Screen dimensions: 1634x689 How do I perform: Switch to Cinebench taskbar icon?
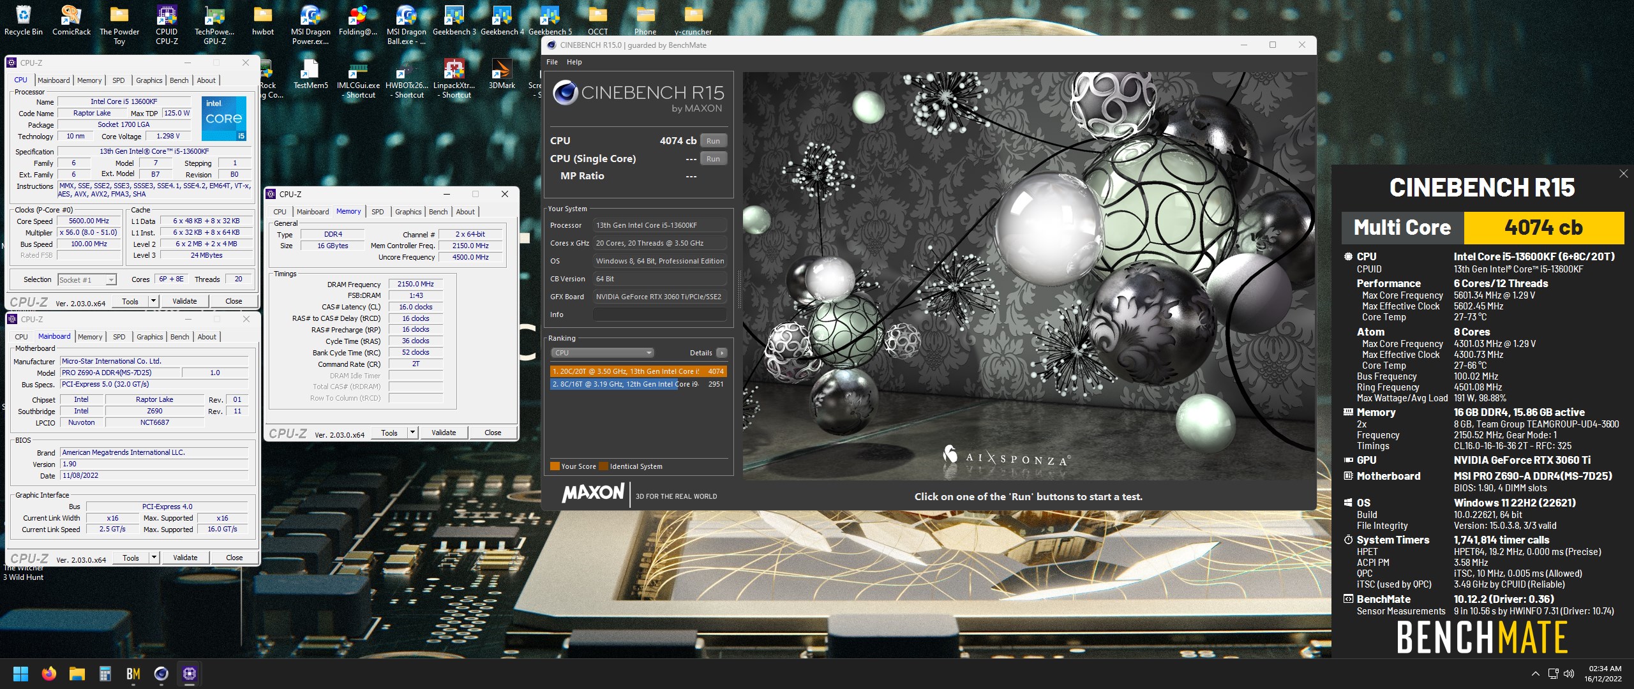coord(161,674)
